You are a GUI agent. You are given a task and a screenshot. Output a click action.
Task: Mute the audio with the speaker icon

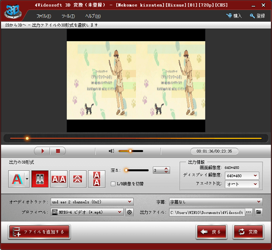(112, 151)
